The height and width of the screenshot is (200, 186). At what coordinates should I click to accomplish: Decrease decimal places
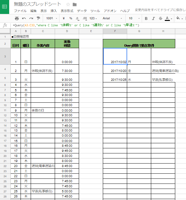[x=77, y=19]
